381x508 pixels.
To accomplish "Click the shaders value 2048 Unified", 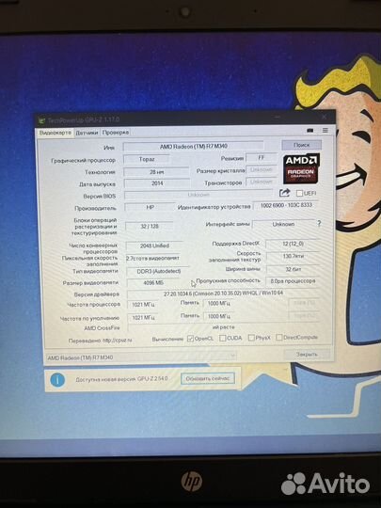I will 154,246.
